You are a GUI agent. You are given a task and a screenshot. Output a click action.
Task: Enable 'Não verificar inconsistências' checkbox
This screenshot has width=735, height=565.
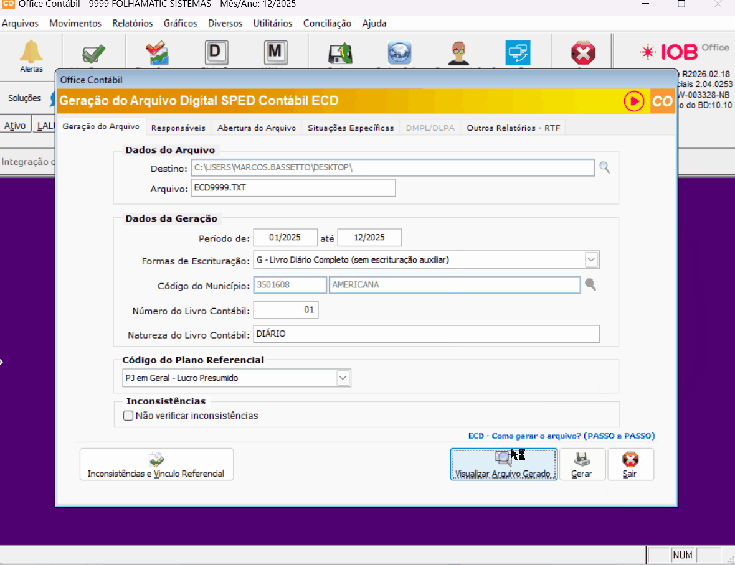coord(129,416)
